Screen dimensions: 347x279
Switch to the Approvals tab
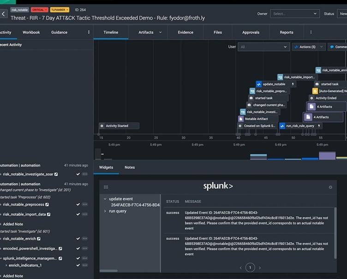(x=251, y=32)
